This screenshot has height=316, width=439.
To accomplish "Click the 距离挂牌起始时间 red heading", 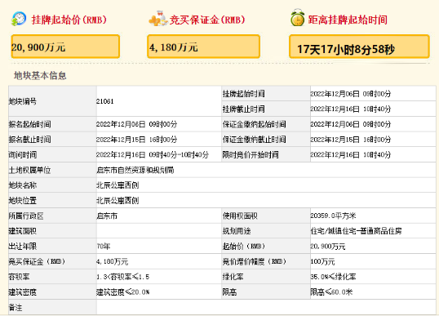I will pos(348,20).
